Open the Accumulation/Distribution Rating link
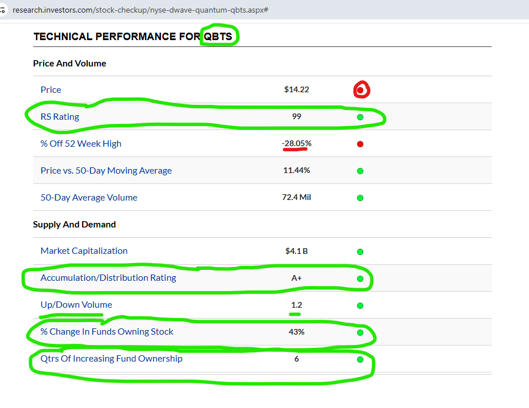 click(x=108, y=278)
